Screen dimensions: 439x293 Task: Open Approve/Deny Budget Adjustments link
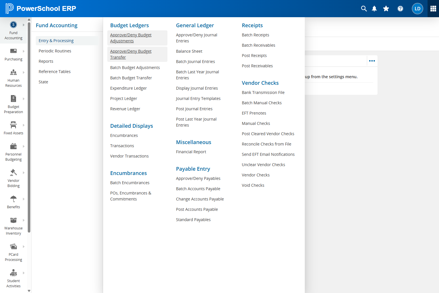(137, 38)
